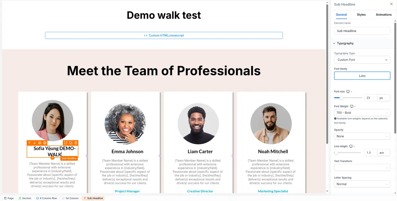Open element settings gear on orange toolbar

40,143
